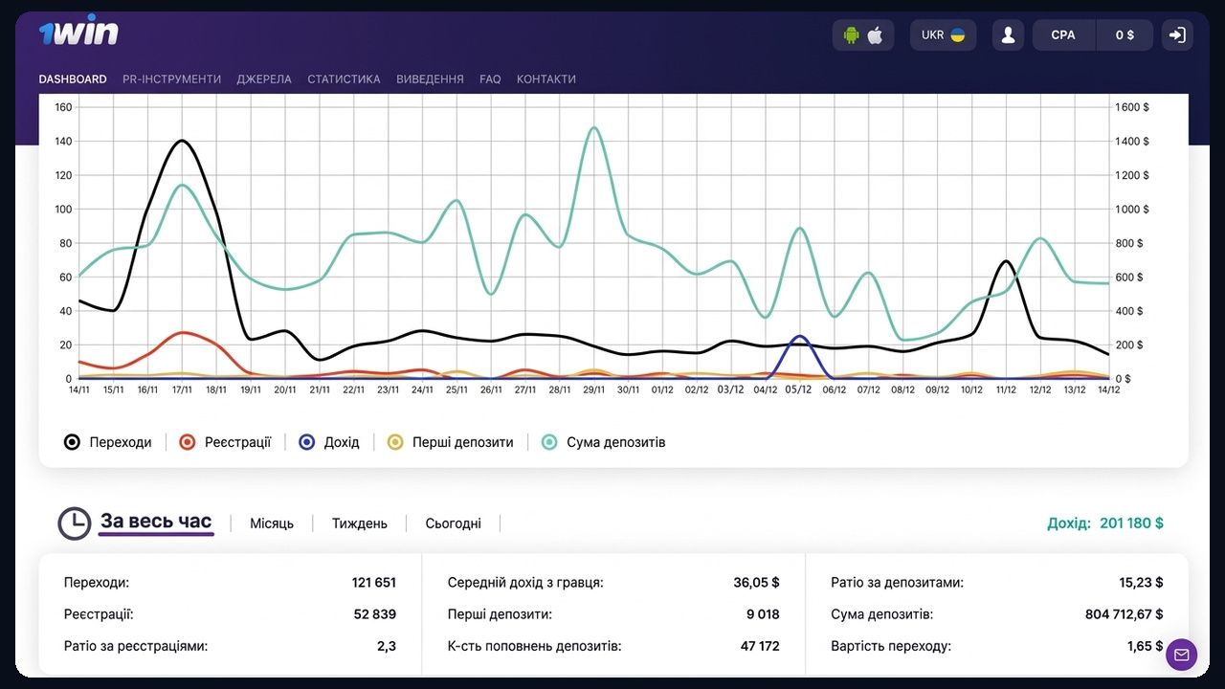
Task: Open the Джерела menu item
Action: pos(264,79)
